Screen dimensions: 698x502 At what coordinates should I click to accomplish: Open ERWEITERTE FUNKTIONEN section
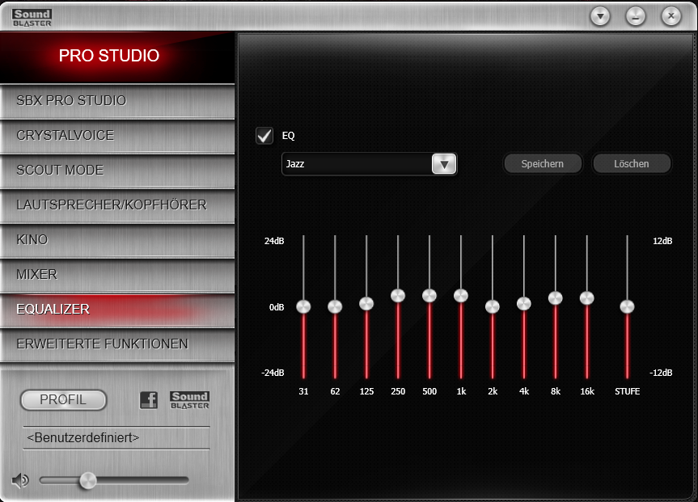click(117, 344)
